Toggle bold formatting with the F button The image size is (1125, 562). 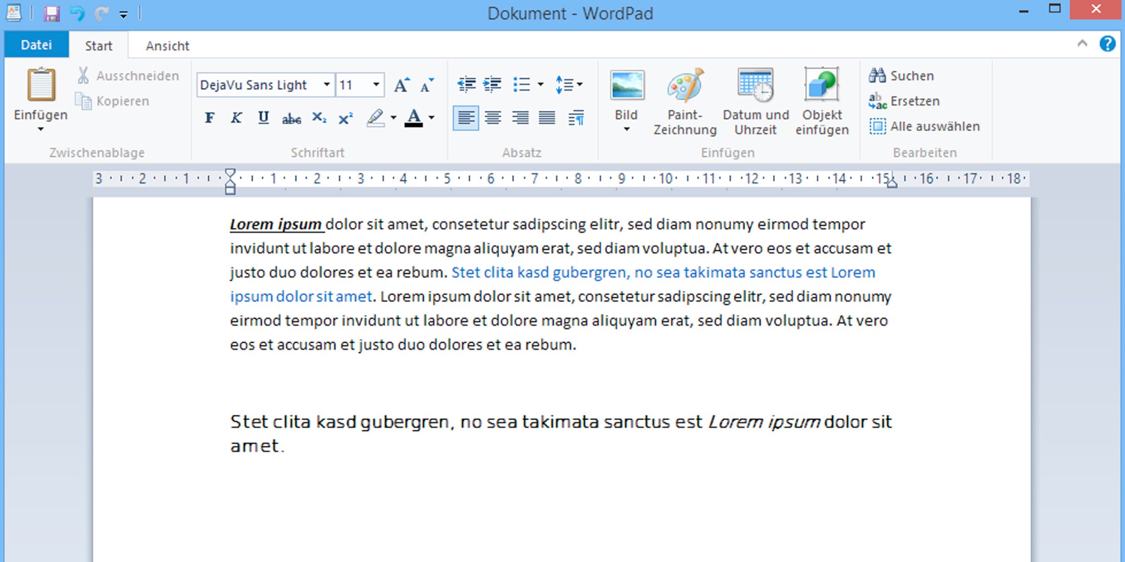click(209, 118)
